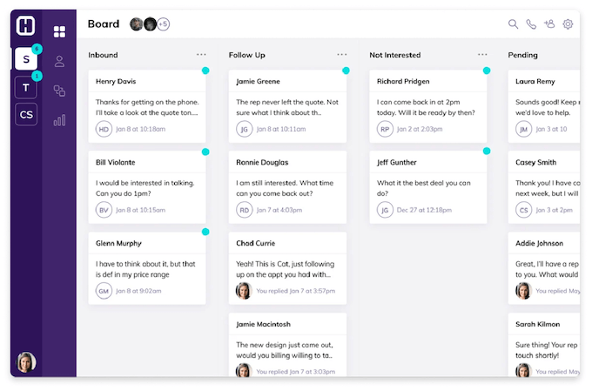This screenshot has height=391, width=592.
Task: Click the search magnifier icon
Action: 514,24
